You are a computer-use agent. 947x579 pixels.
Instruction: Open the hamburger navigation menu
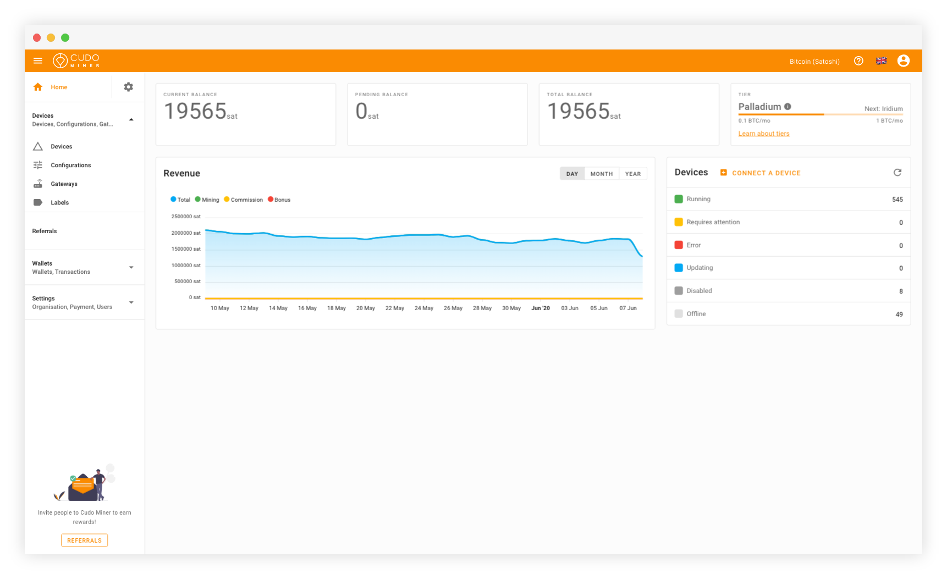coord(37,60)
